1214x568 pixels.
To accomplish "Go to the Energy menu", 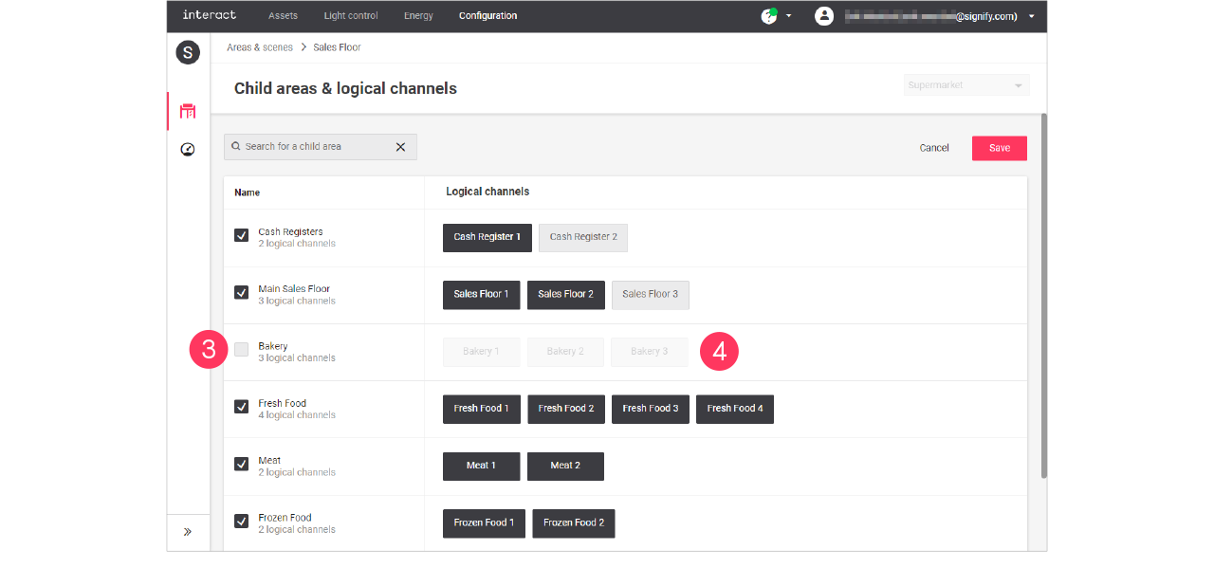I will coord(418,16).
